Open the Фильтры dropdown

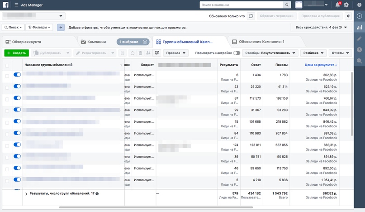(39, 28)
